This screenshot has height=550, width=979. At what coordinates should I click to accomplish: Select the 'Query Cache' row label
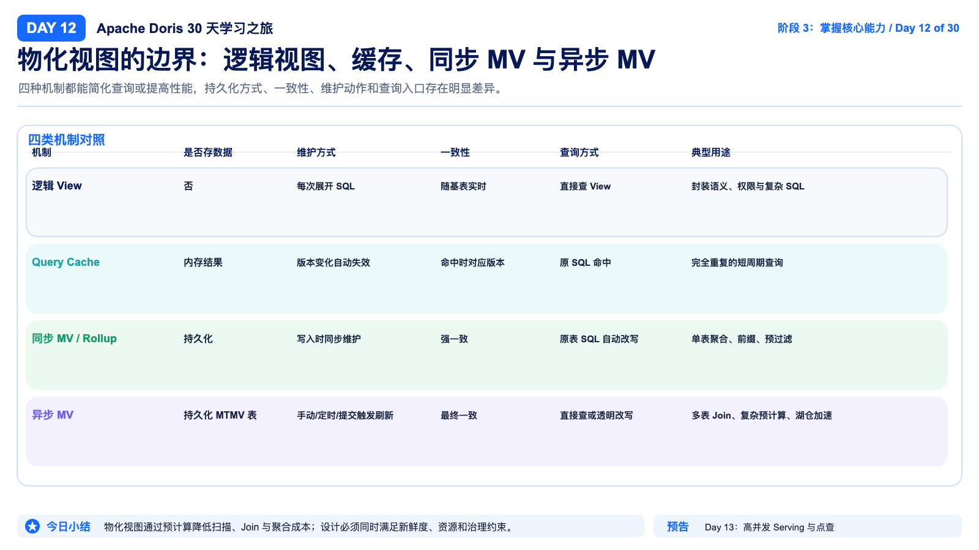click(65, 262)
